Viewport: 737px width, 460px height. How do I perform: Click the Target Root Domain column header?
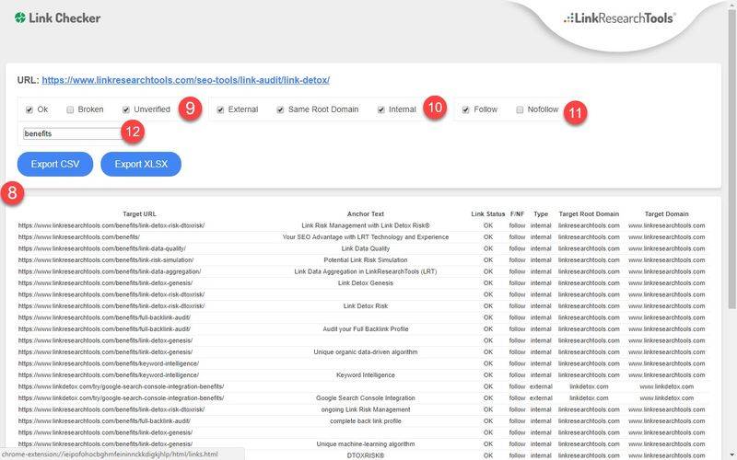tap(589, 214)
